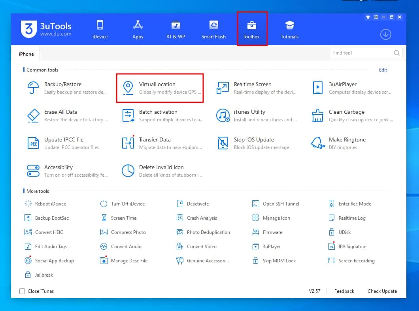The image size is (419, 311).
Task: Click the Stop iOS Update icon
Action: 223,143
